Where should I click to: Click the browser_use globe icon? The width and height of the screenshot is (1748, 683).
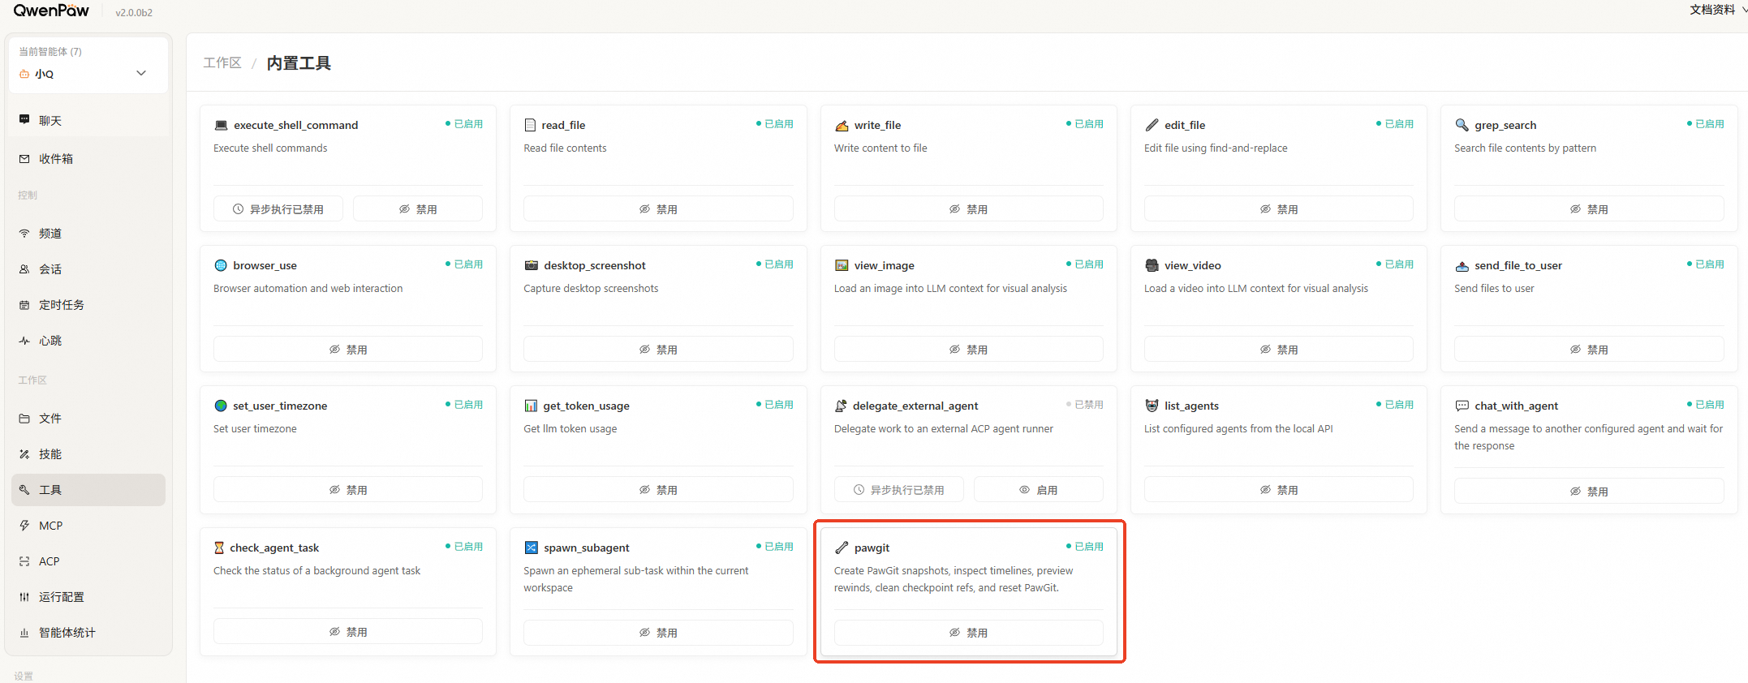coord(221,265)
